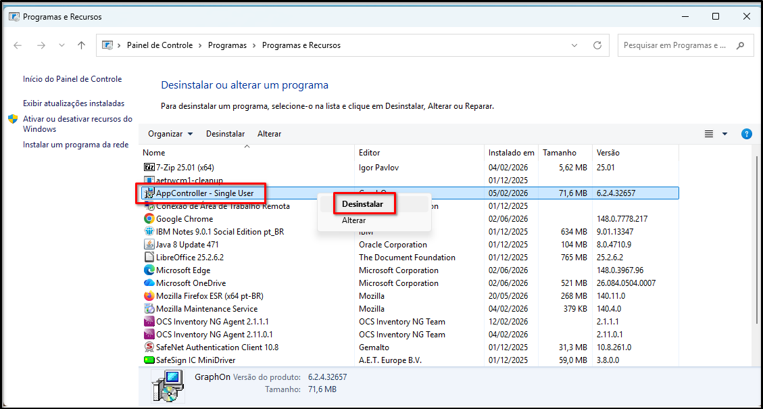Click Painel de Controle in breadcrumb

(159, 45)
